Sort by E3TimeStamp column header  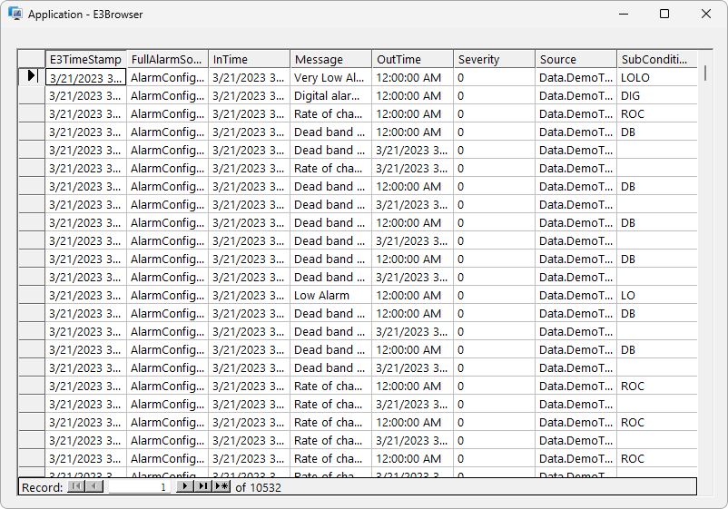pos(85,59)
